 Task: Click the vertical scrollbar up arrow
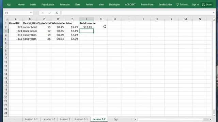click(x=214, y=19)
